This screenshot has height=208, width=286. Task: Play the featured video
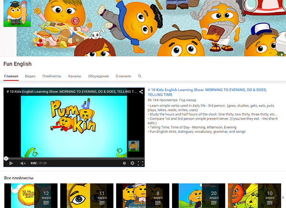tap(11, 163)
